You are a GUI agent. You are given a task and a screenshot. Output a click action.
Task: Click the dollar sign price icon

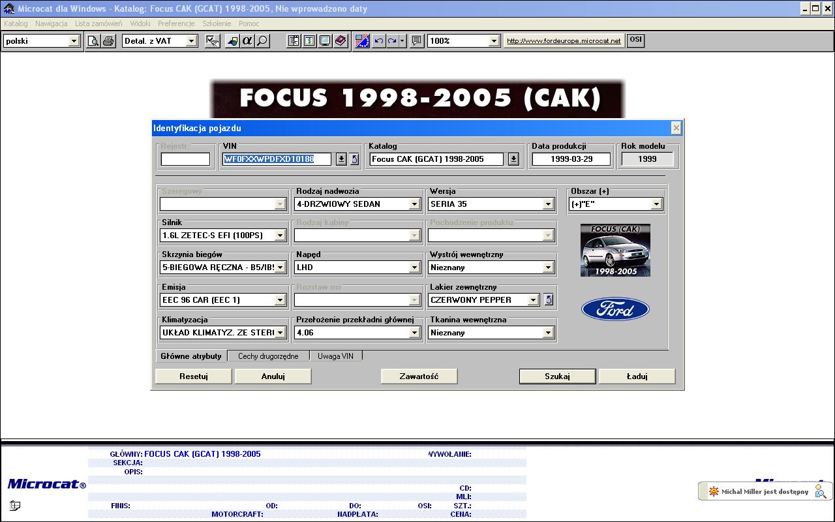(x=309, y=41)
